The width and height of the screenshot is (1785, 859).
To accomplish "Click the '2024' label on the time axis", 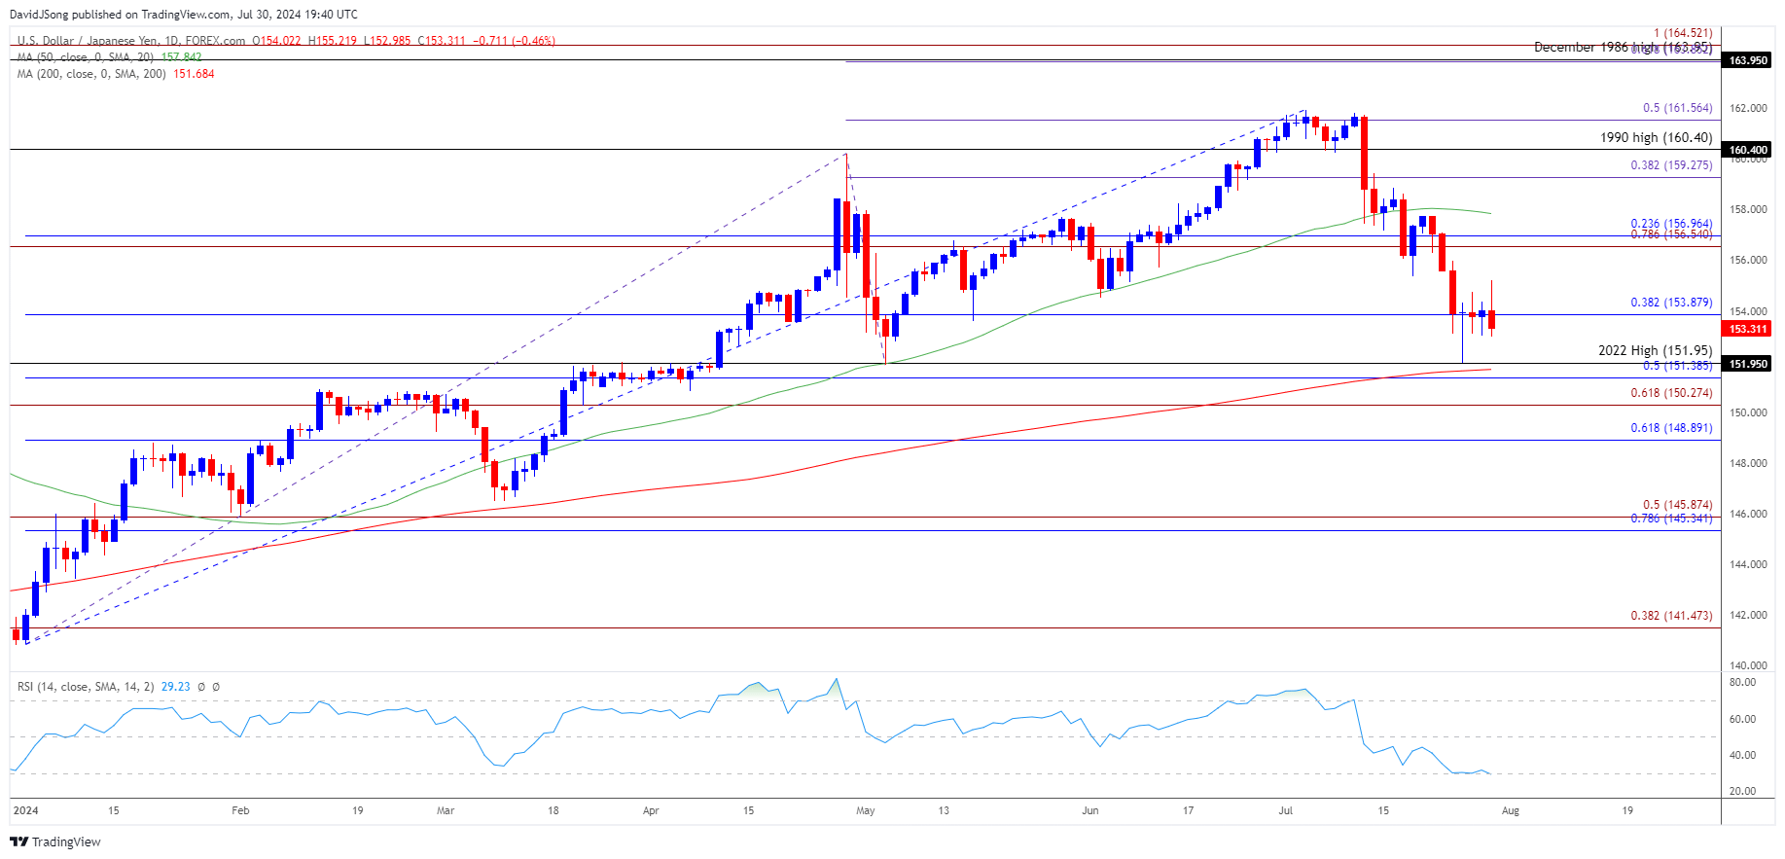I will 26,810.
